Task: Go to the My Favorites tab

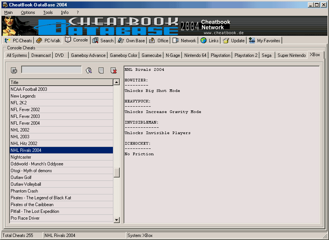Action: pos(265,41)
